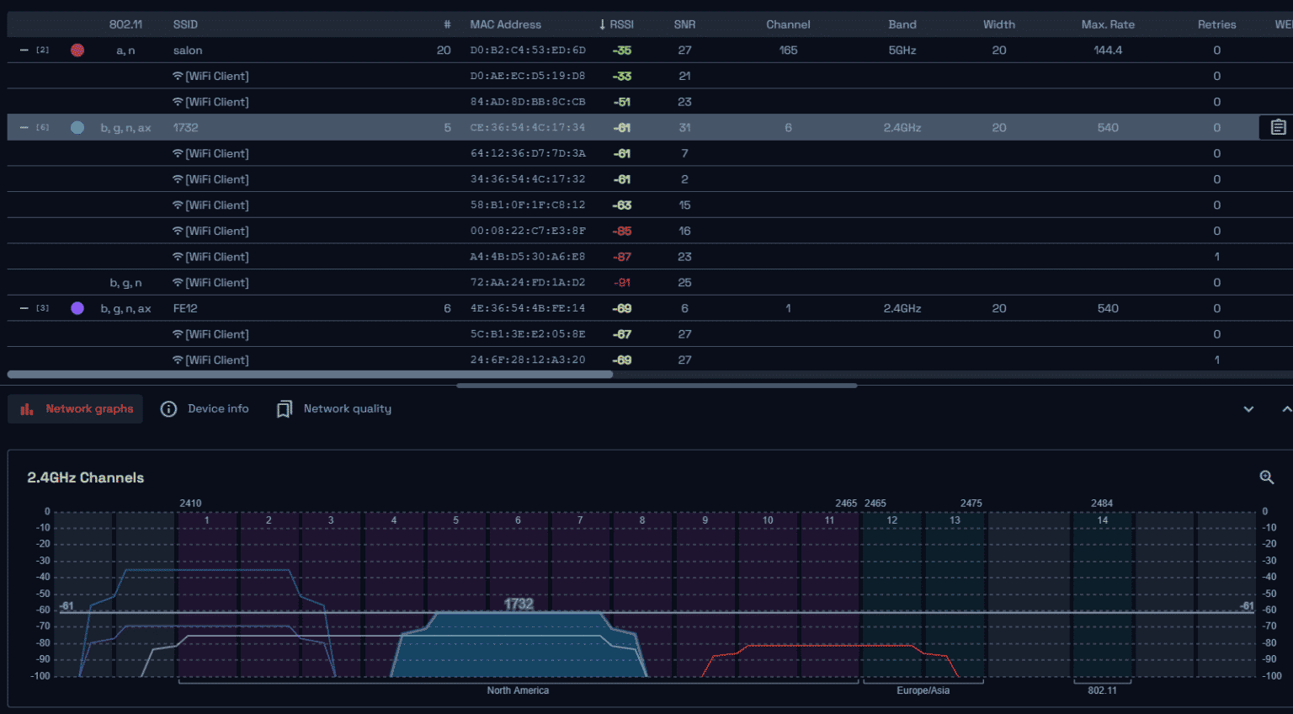Switch to the Device info tab

(217, 408)
